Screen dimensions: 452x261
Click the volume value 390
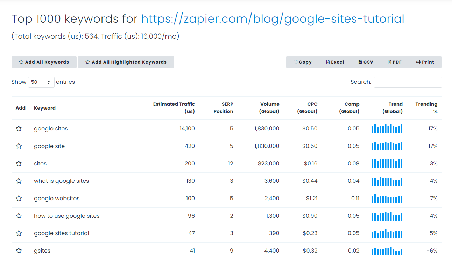(x=275, y=233)
